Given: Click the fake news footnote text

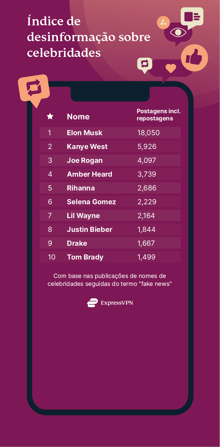Looking at the screenshot, I should click(x=110, y=280).
